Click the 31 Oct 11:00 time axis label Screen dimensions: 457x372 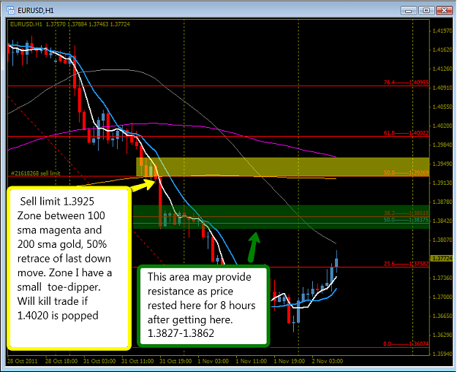(137, 361)
